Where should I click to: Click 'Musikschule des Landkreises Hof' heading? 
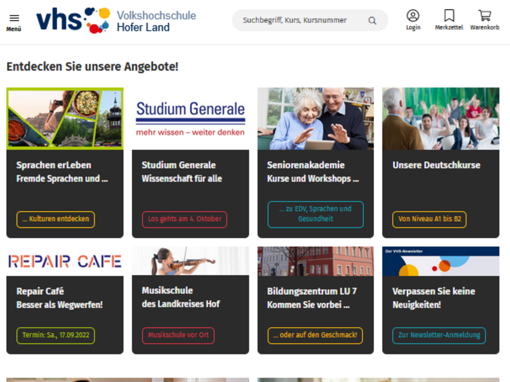[x=181, y=297]
